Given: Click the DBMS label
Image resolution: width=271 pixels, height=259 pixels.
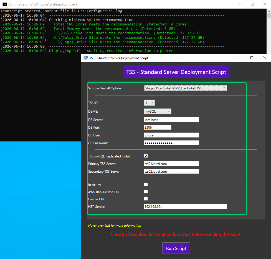Looking at the screenshot, I should pos(93,112).
